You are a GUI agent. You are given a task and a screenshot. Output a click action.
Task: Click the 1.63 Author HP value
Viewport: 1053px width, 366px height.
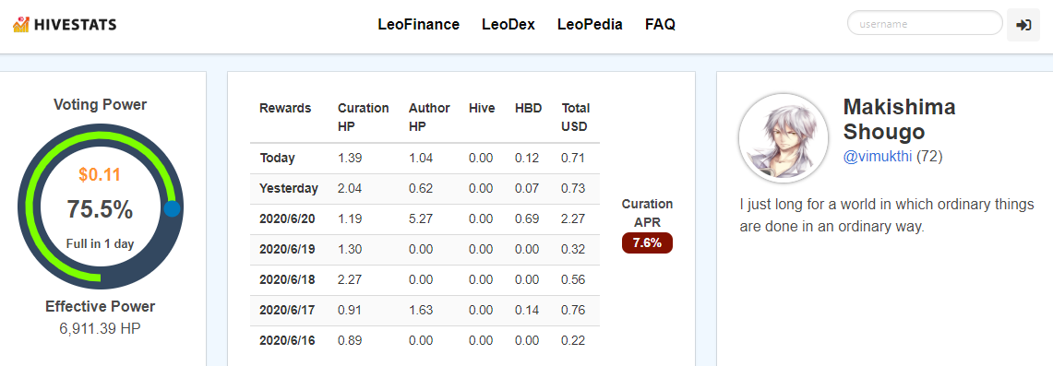(421, 310)
